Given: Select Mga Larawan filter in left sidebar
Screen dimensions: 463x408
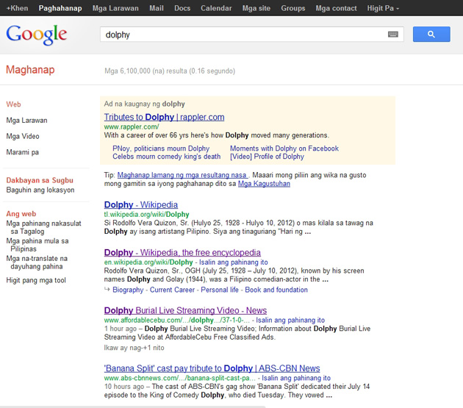Looking at the screenshot, I should [x=27, y=121].
